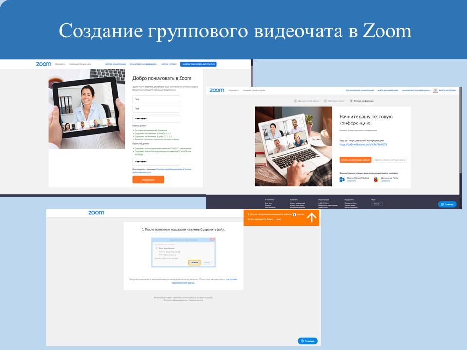Image resolution: width=467 pixels, height=350 pixels.
Task: Click the personal conference URL link
Action: tap(363, 145)
